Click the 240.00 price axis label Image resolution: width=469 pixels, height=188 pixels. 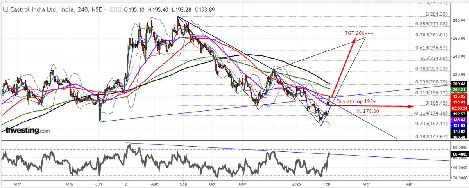tap(458, 56)
